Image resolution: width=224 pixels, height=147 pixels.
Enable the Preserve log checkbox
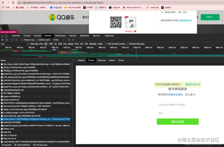pos(22,40)
